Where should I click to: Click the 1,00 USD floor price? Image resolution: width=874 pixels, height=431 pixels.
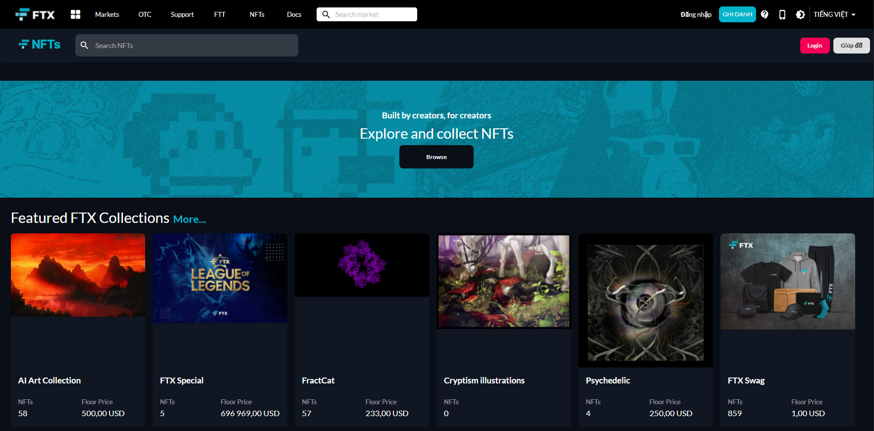(x=808, y=413)
